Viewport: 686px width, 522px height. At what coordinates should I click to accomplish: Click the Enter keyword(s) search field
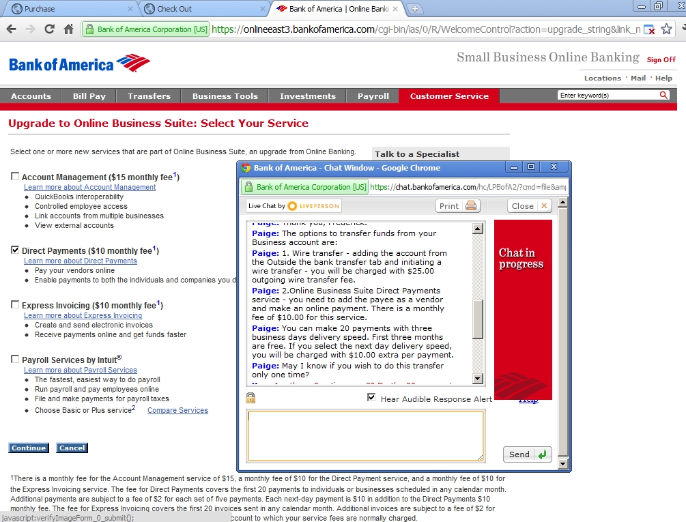point(609,95)
